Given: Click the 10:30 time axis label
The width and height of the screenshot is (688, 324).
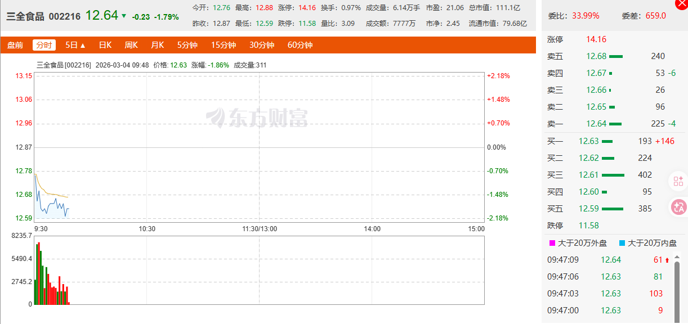Looking at the screenshot, I should pos(147,229).
